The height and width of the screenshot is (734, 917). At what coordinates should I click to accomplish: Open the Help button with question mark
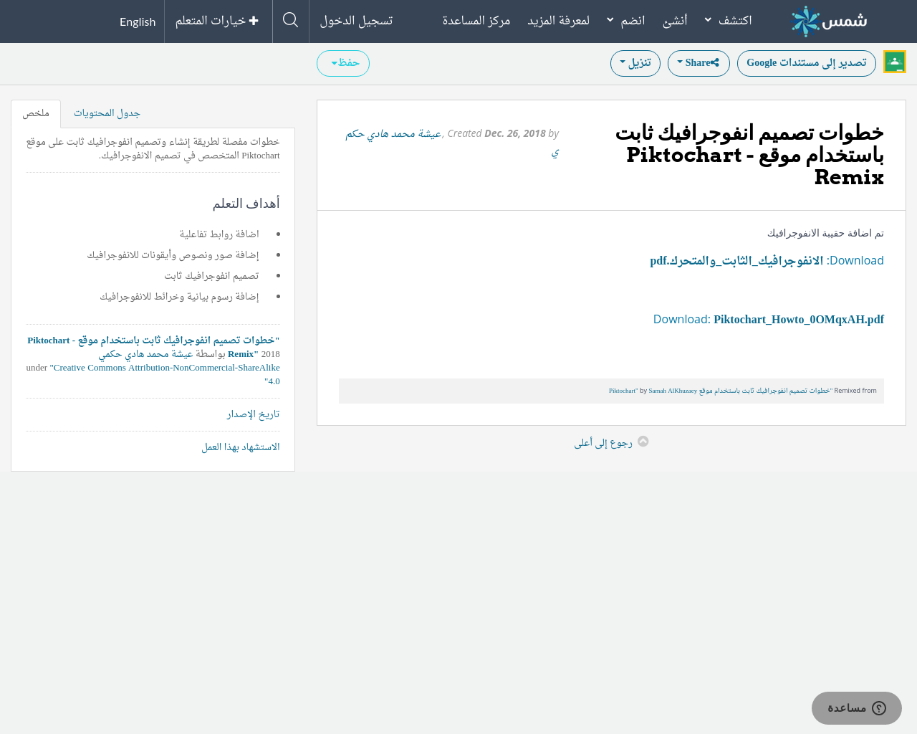856,708
